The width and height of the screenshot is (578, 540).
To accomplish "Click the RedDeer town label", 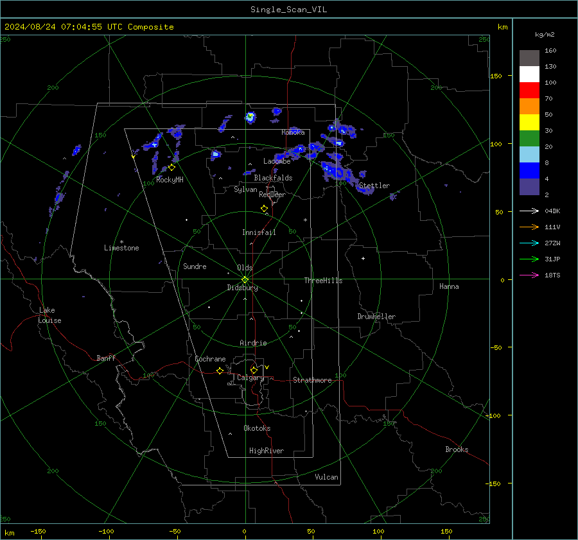I will point(272,195).
